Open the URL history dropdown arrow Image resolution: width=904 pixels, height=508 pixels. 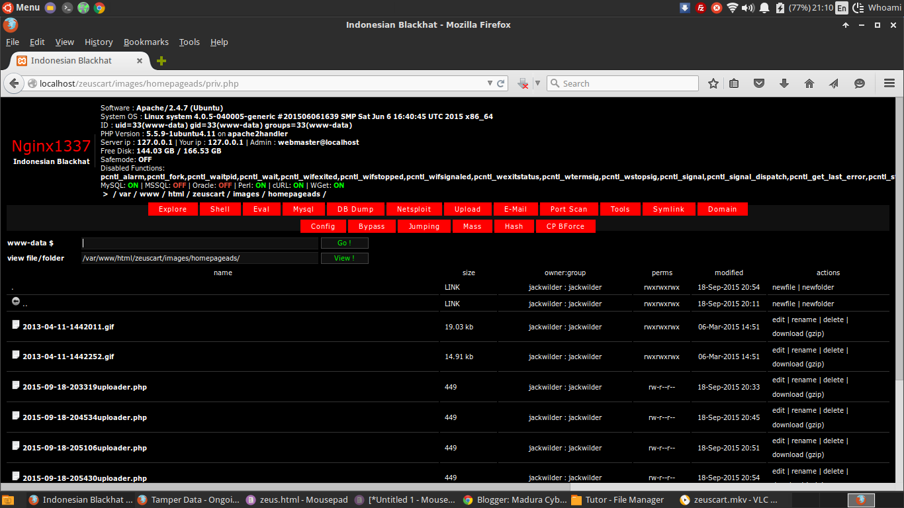pyautogui.click(x=490, y=83)
